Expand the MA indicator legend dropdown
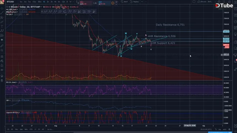This screenshot has width=237, height=133. (x=17, y=10)
